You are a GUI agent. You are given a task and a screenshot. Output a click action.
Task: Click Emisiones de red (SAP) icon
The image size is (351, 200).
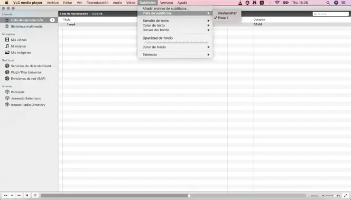(x=7, y=78)
